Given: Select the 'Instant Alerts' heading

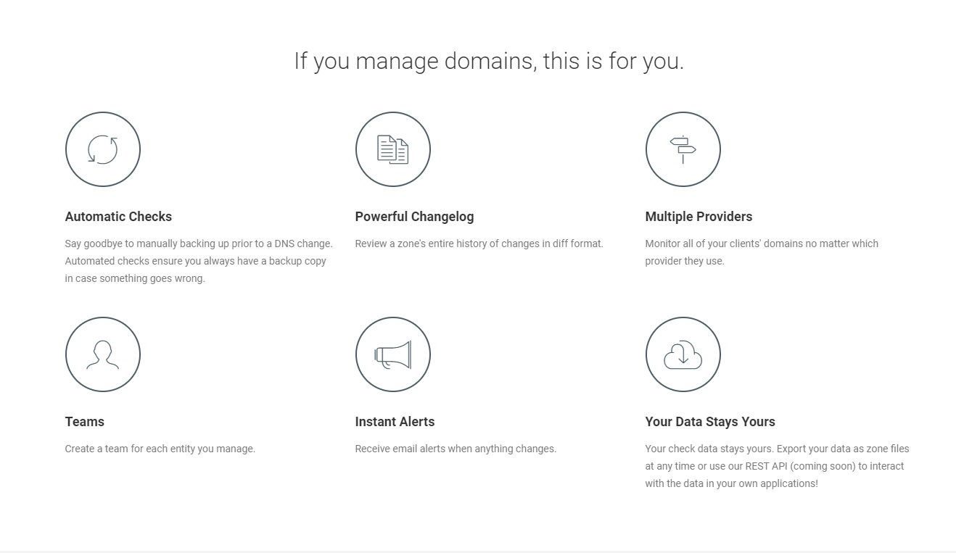Looking at the screenshot, I should click(x=395, y=422).
